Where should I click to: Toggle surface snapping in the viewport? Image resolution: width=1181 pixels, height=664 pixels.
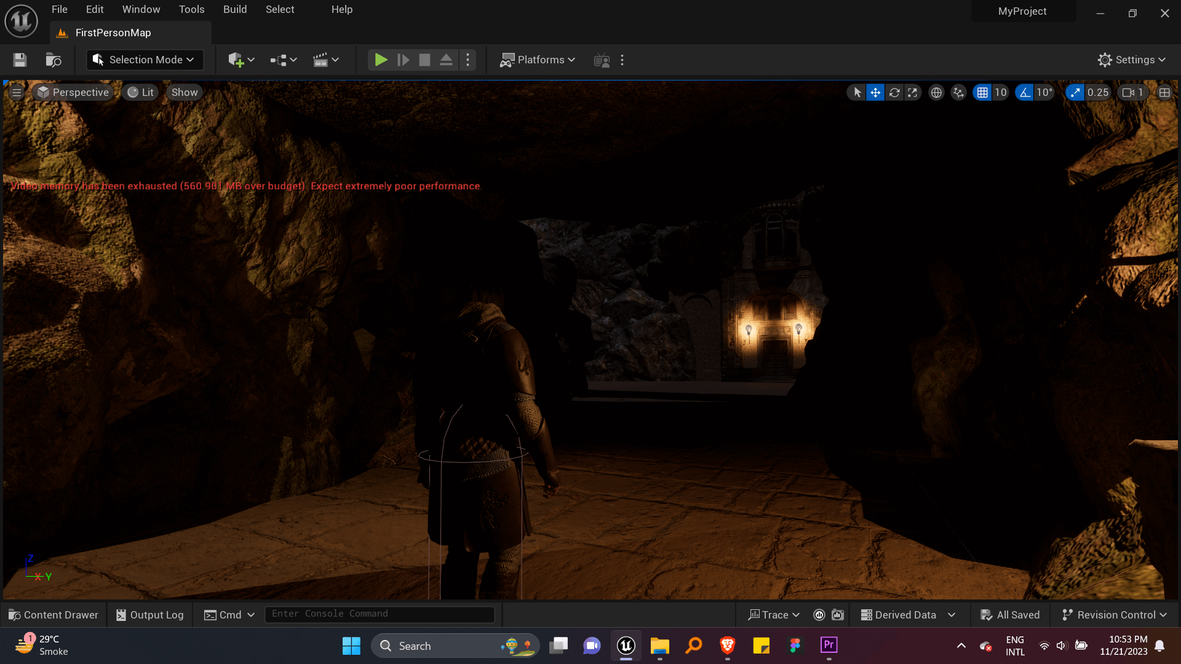pyautogui.click(x=958, y=92)
